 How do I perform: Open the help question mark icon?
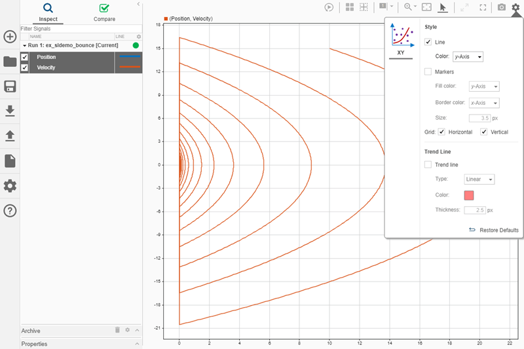[10, 211]
